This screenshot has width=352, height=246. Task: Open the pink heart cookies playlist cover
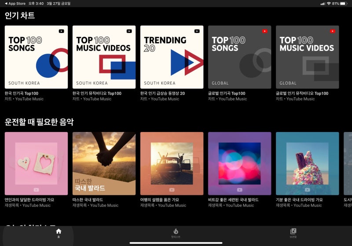coord(36,163)
